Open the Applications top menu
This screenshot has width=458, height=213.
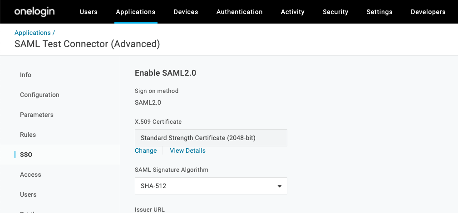(x=135, y=12)
